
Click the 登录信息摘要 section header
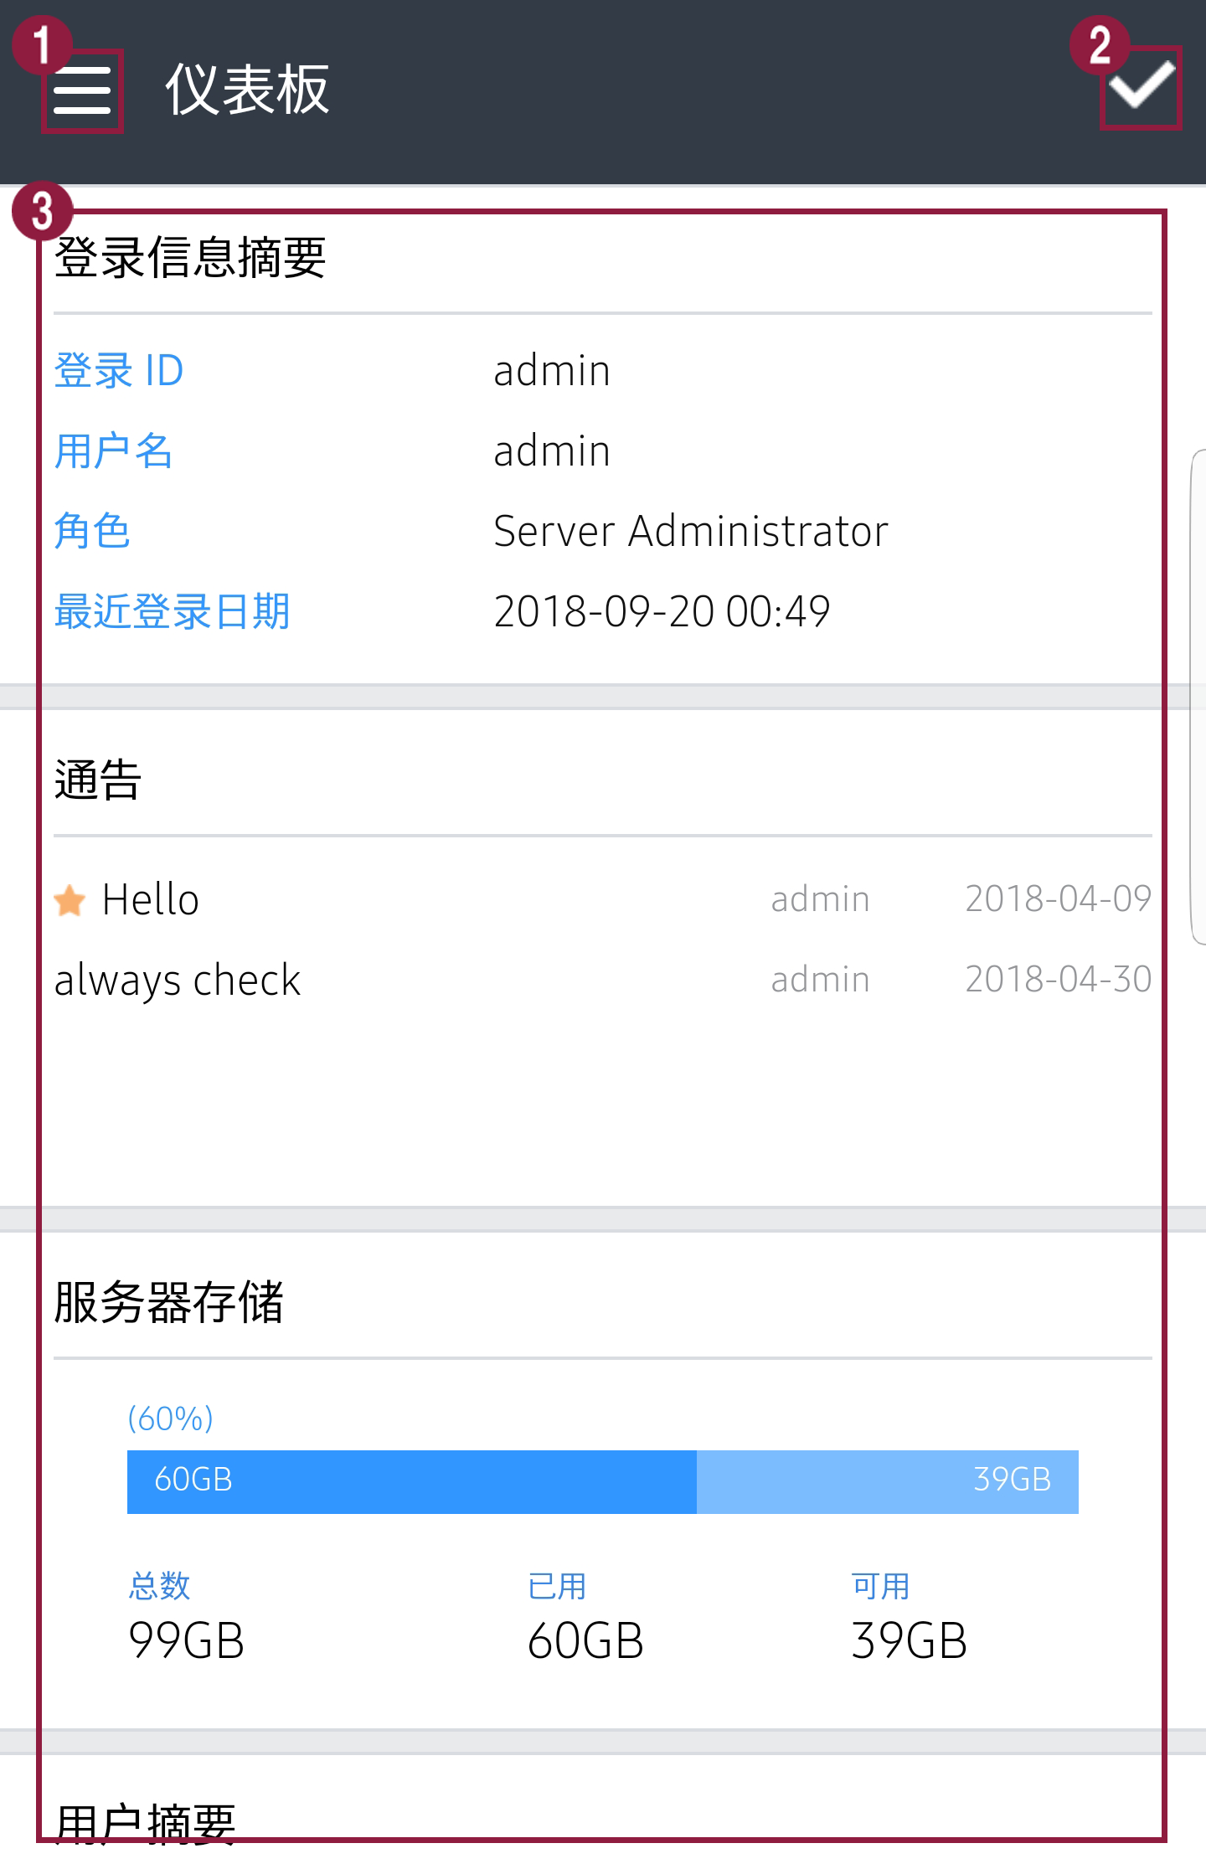[x=190, y=257]
